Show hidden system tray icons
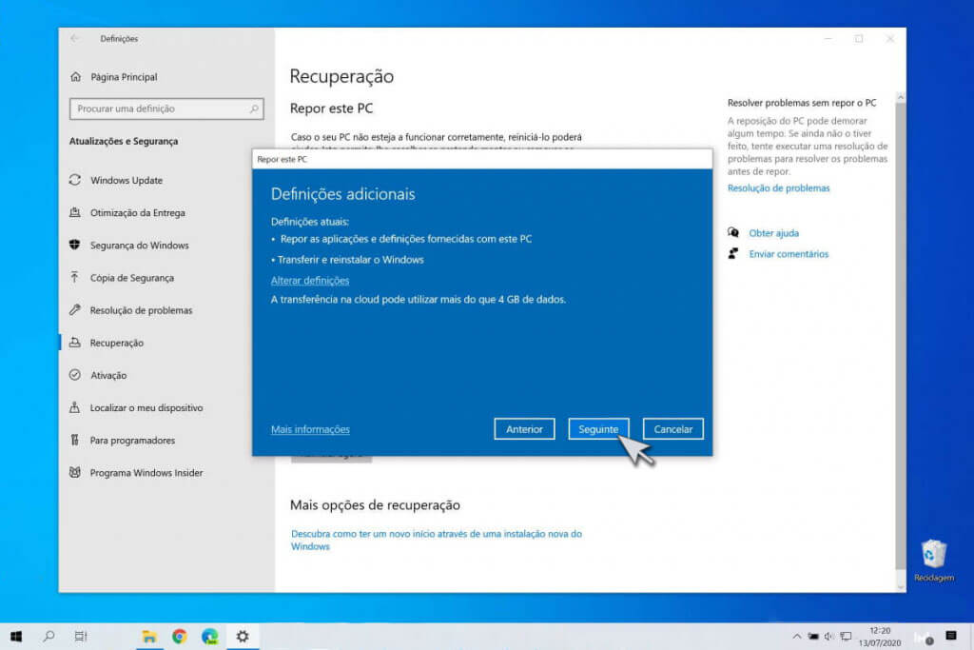The height and width of the screenshot is (650, 974). point(796,637)
